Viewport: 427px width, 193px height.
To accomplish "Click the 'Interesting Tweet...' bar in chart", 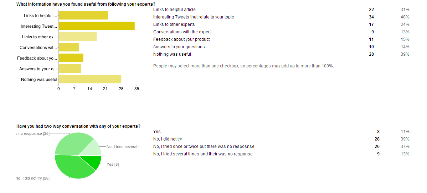I will click(97, 26).
